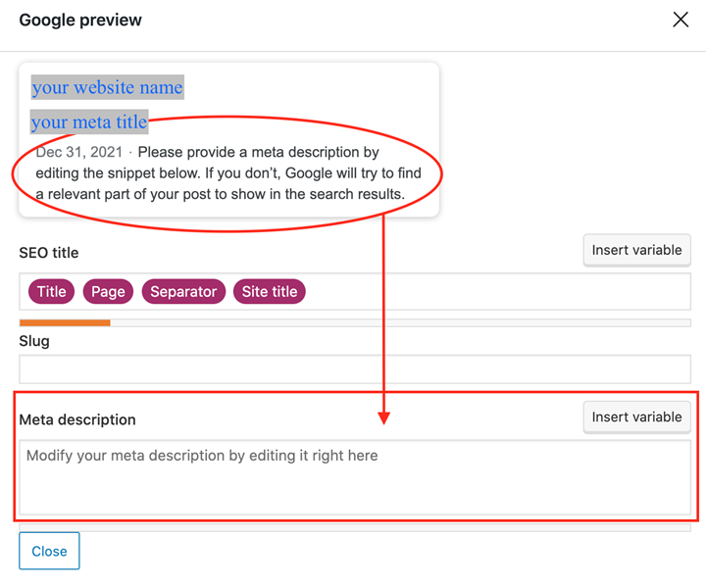Click the meta description length progress bar

[x=355, y=527]
